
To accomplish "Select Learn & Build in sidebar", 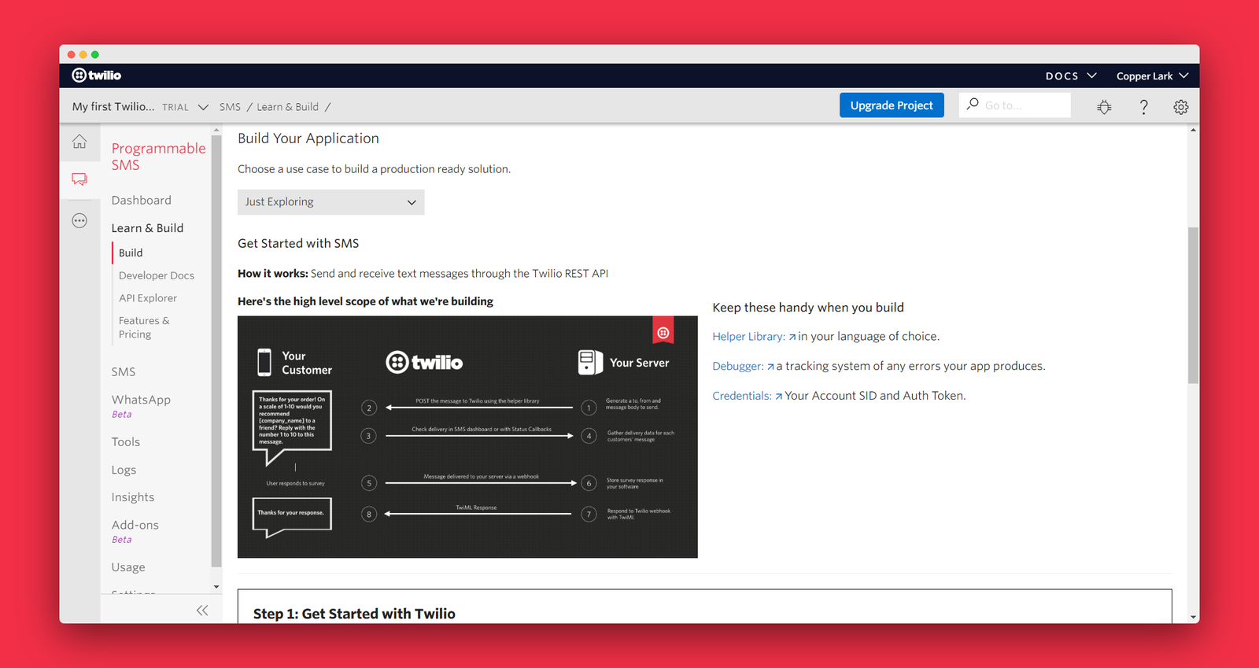I will (x=147, y=228).
